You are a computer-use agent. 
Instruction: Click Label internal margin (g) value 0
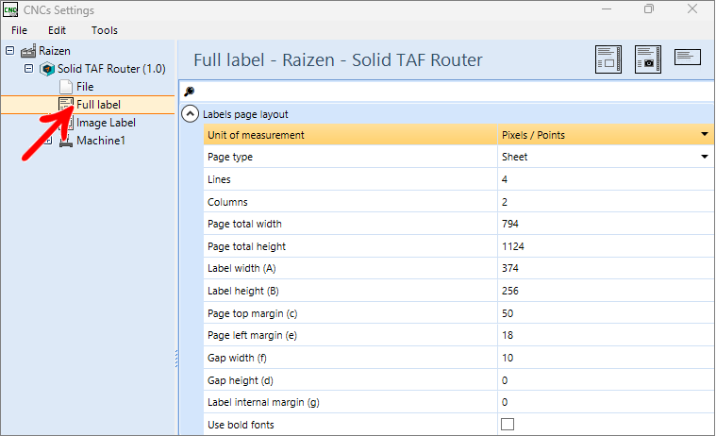(x=606, y=402)
